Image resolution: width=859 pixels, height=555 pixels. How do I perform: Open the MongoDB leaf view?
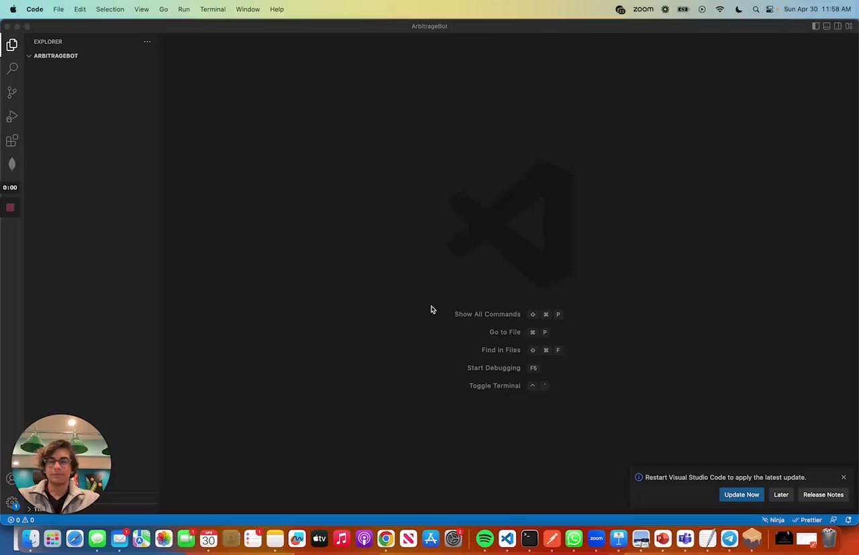12,164
